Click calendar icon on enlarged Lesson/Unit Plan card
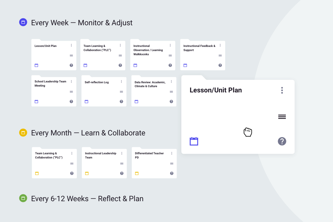The width and height of the screenshot is (333, 222). (194, 141)
